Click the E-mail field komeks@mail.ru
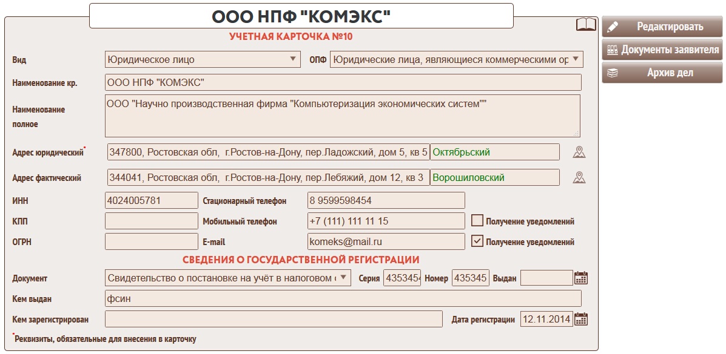The height and width of the screenshot is (354, 726). [x=386, y=241]
